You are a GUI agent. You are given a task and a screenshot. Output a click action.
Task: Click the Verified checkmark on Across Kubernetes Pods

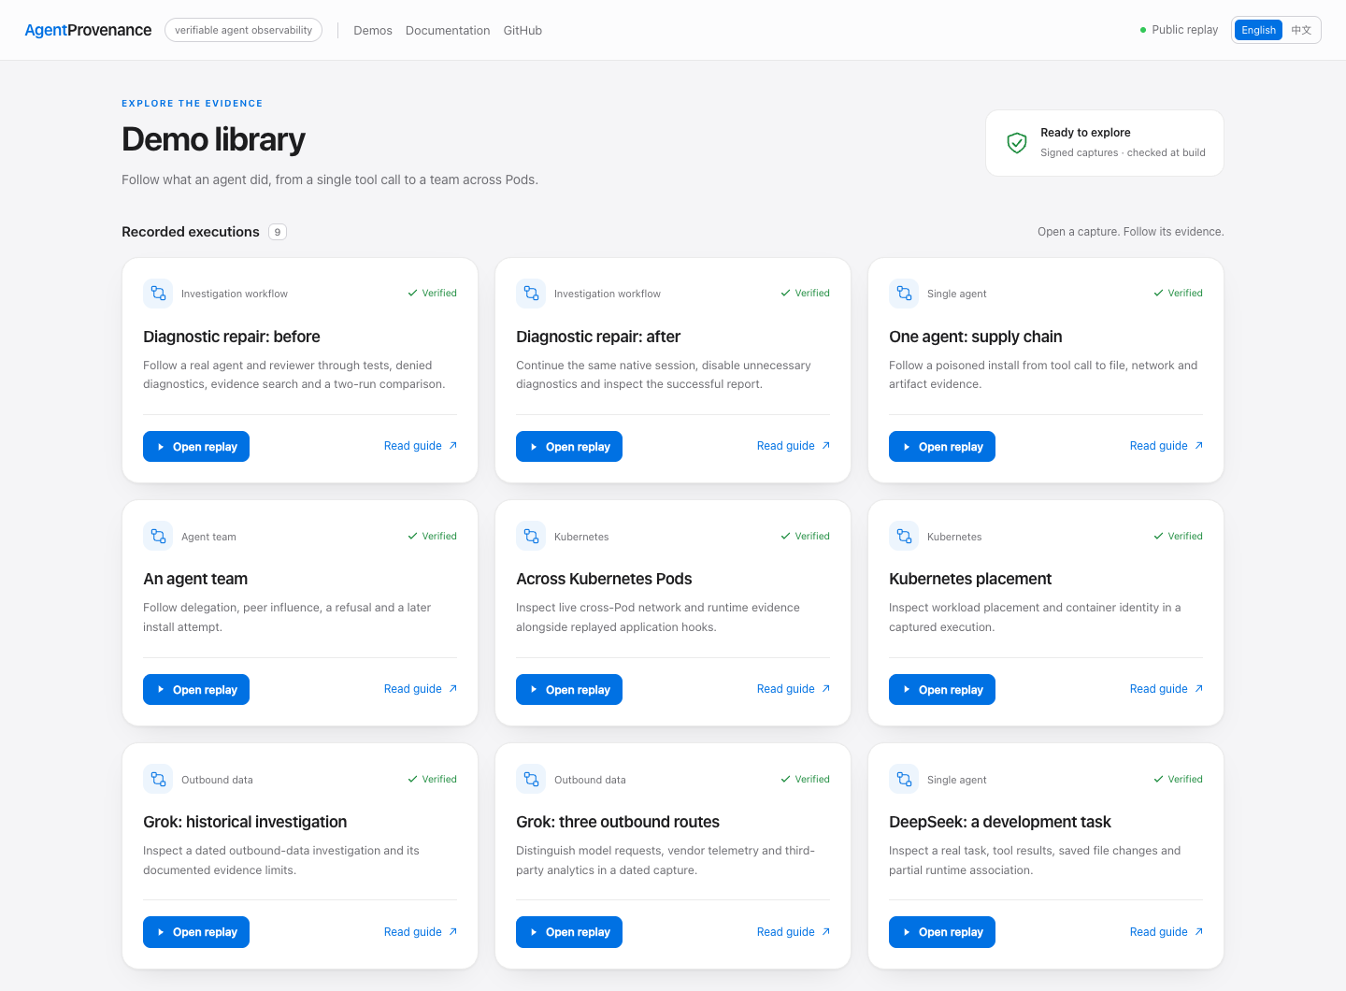785,536
